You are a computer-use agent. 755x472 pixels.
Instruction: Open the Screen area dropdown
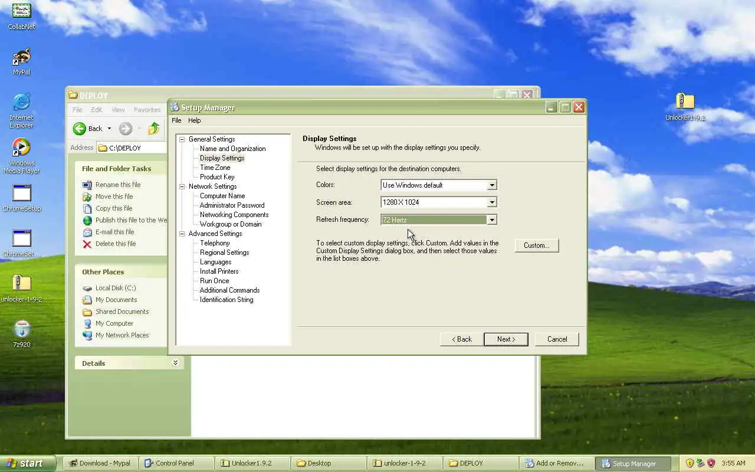[x=491, y=202]
